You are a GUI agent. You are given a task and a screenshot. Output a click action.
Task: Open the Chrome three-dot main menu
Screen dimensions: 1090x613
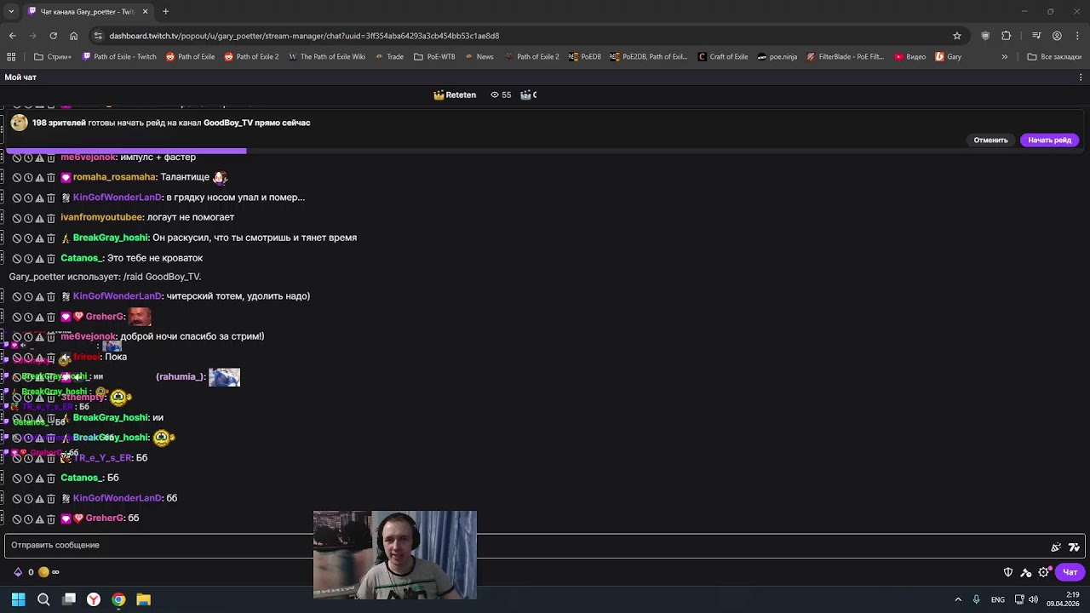pyautogui.click(x=1078, y=36)
